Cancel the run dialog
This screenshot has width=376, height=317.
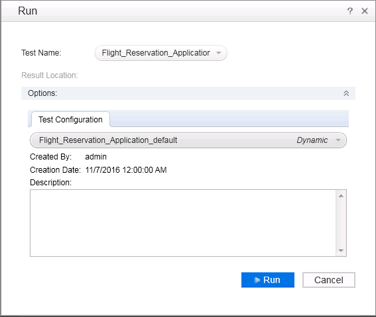(329, 280)
